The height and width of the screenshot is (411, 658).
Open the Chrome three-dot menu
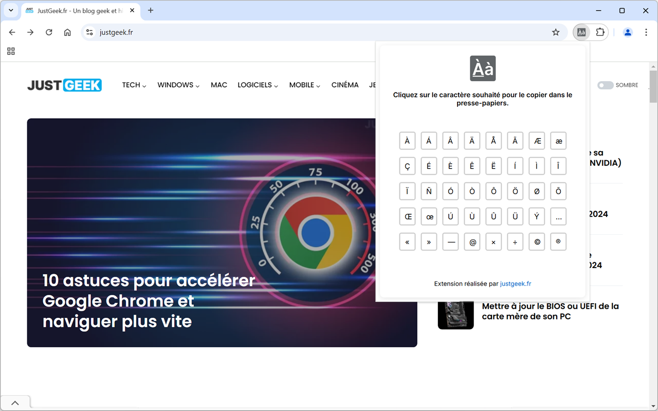646,32
